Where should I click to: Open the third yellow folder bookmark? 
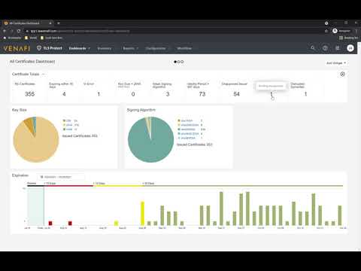[51, 38]
